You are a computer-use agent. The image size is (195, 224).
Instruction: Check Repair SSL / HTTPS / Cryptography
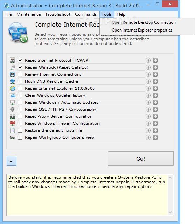point(20,109)
